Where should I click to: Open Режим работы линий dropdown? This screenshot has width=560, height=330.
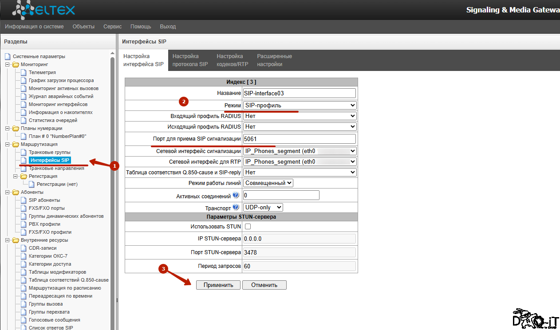[268, 183]
